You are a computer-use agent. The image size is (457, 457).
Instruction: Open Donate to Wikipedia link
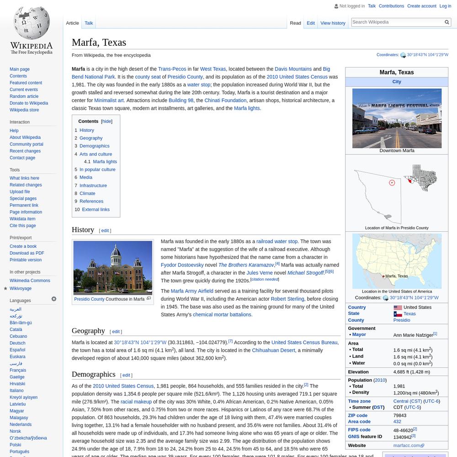(x=29, y=103)
